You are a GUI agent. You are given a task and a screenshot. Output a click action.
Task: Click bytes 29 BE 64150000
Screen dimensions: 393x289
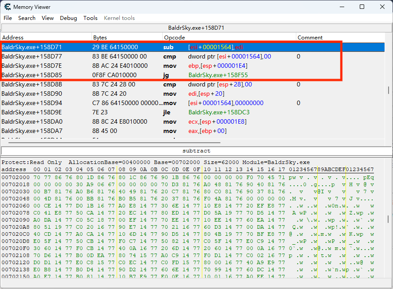[115, 47]
